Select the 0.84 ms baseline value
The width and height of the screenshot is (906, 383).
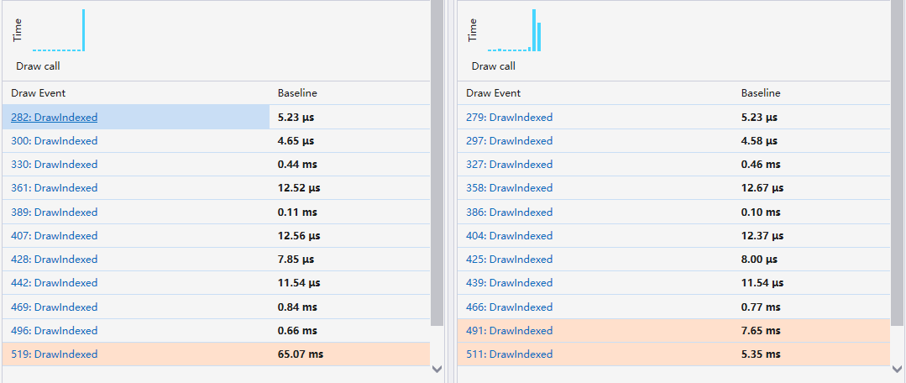click(x=297, y=307)
